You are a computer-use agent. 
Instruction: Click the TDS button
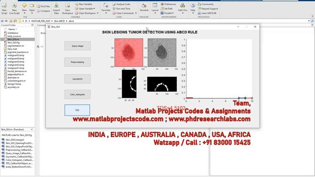[x=77, y=110]
